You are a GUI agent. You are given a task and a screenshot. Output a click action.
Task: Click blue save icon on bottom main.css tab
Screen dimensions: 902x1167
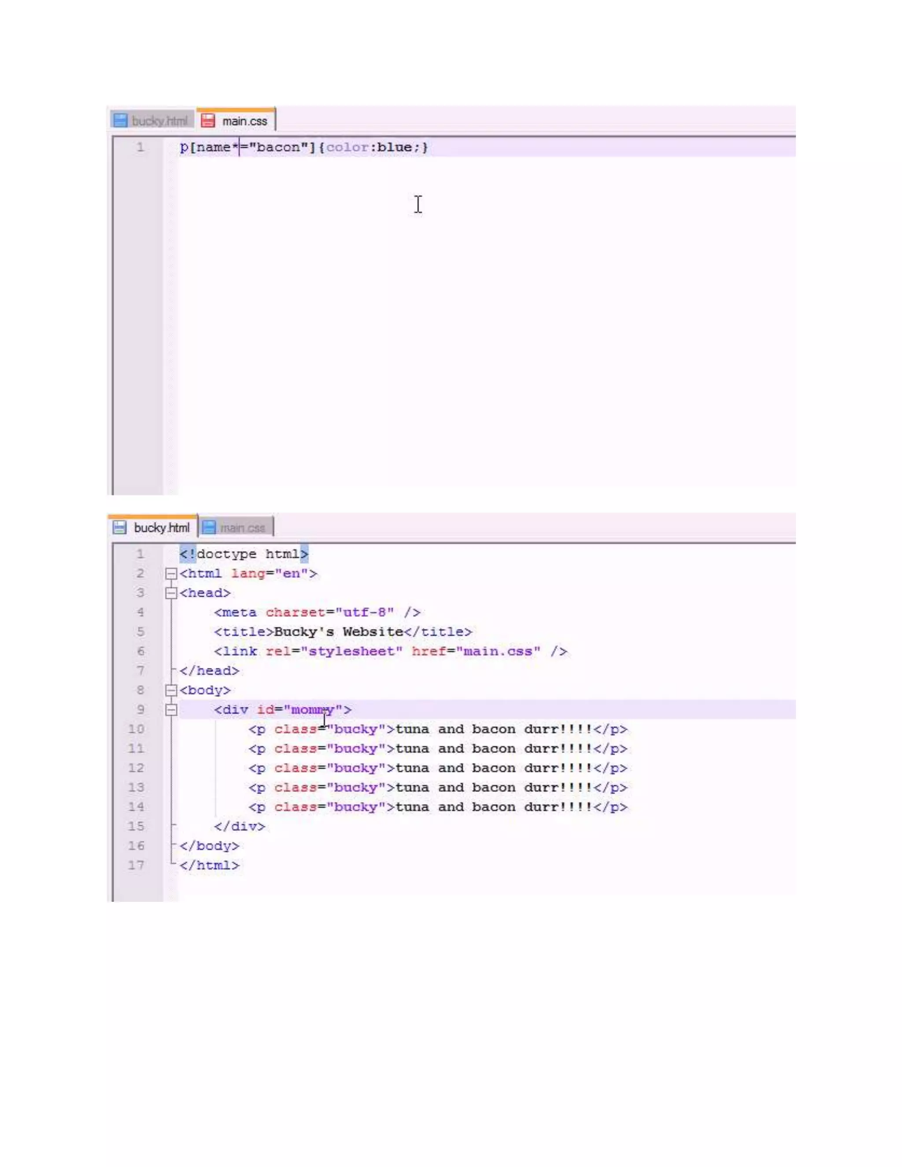click(209, 528)
